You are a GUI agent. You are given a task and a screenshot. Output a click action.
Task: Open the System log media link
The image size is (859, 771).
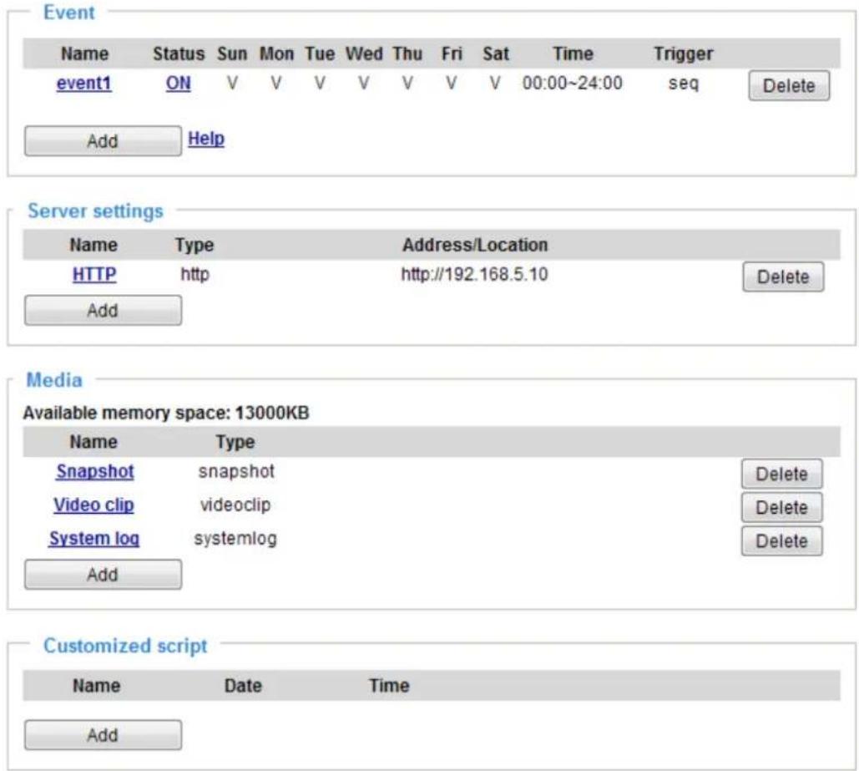94,539
